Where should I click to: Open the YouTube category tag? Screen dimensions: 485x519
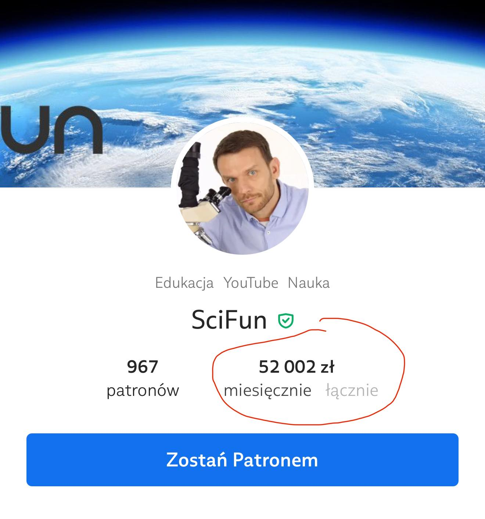251,283
